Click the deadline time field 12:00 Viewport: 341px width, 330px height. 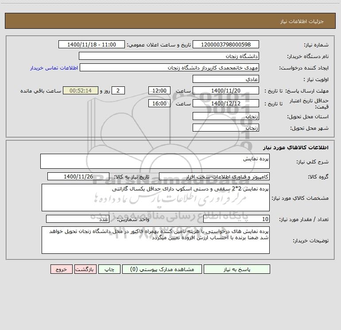coord(159,90)
